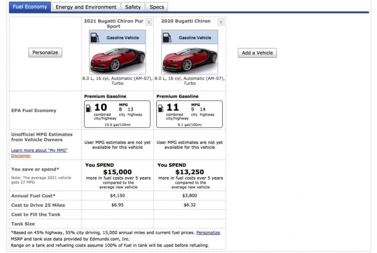Image resolution: width=377 pixels, height=253 pixels.
Task: Remove the 2021 Bugatti Chiron Pur Sport column
Action: coord(149,22)
